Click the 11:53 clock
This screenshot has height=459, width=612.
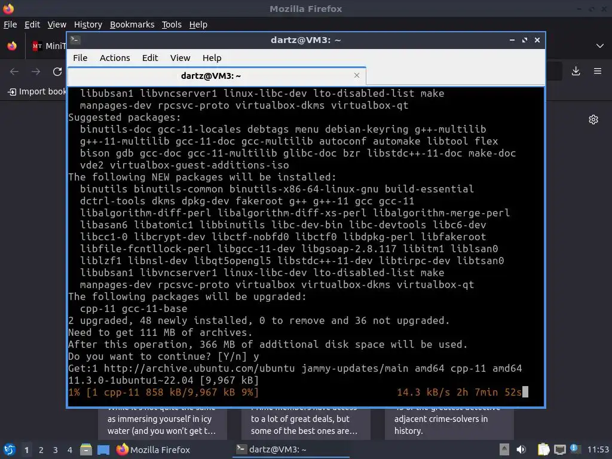(598, 449)
